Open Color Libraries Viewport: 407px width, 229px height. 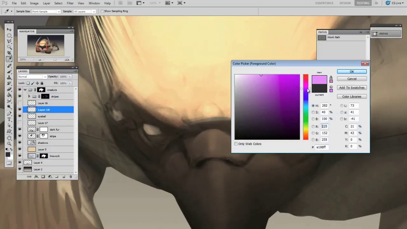point(352,97)
